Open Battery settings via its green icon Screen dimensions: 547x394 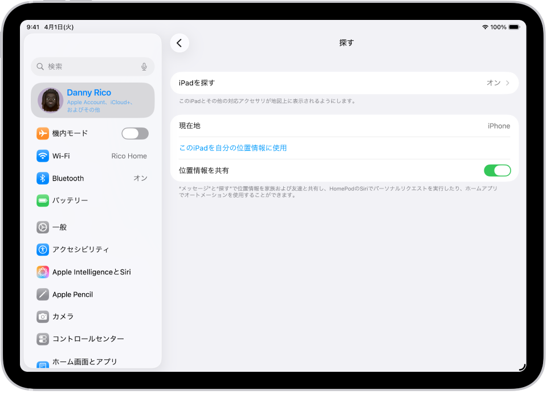pyautogui.click(x=43, y=200)
